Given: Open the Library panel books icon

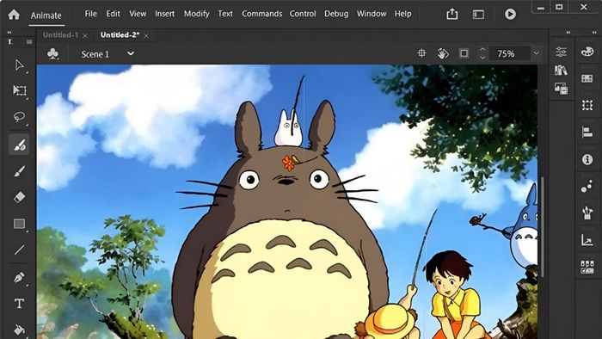Looking at the screenshot, I should 561,71.
